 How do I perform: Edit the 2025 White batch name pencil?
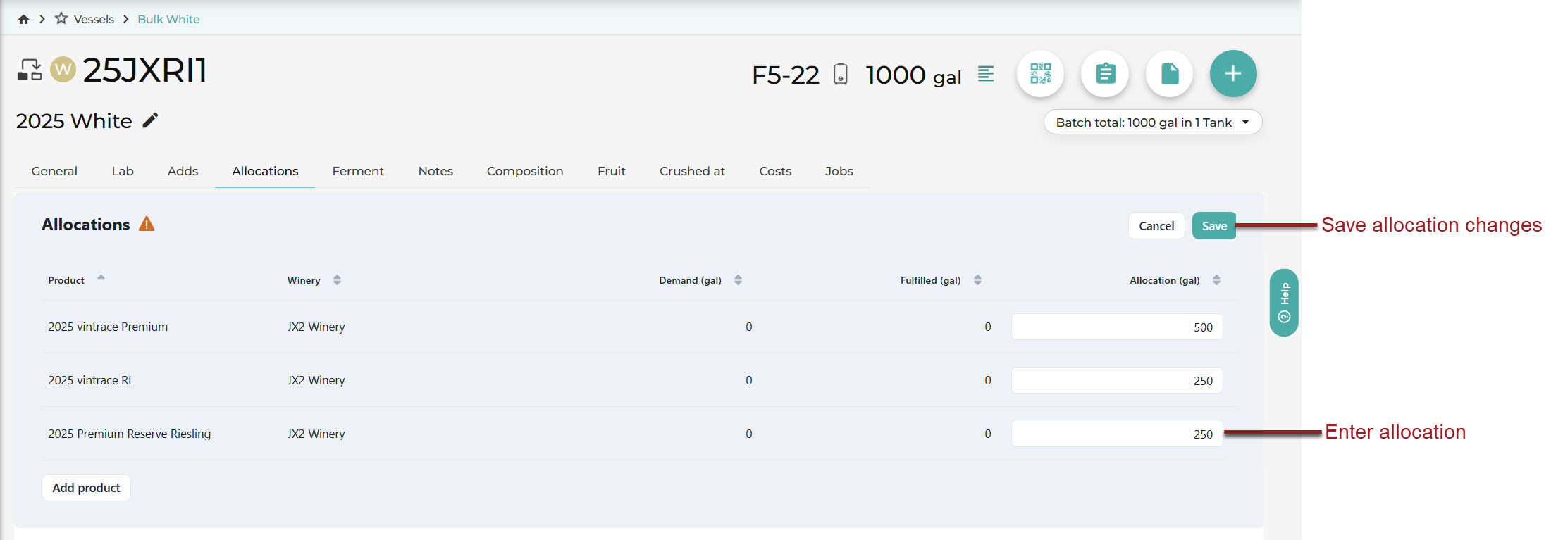click(150, 120)
